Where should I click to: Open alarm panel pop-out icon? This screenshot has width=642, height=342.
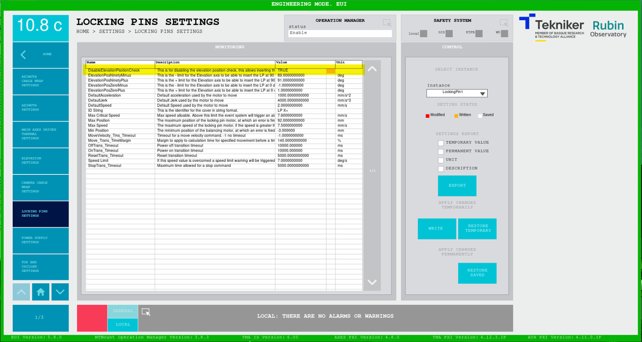pyautogui.click(x=146, y=312)
